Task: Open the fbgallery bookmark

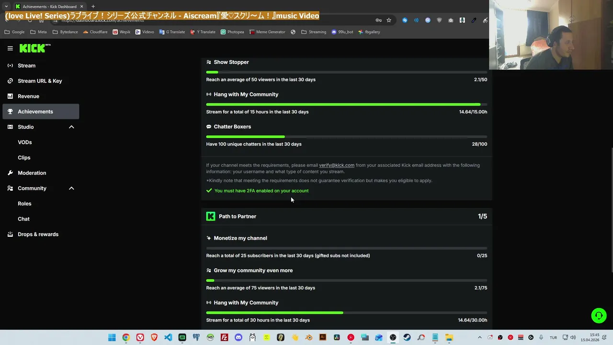Action: [369, 32]
